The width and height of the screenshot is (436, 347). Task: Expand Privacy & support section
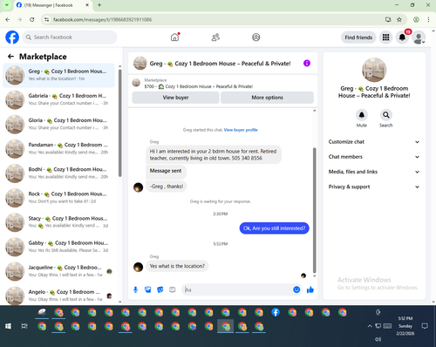click(x=374, y=187)
